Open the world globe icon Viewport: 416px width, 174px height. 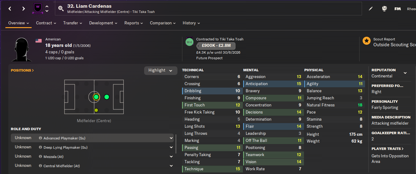384,9
